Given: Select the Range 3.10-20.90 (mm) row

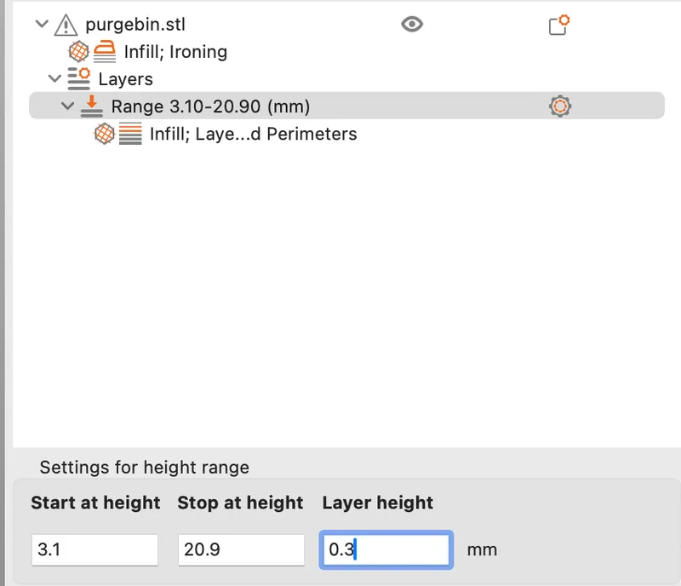Looking at the screenshot, I should point(346,106).
